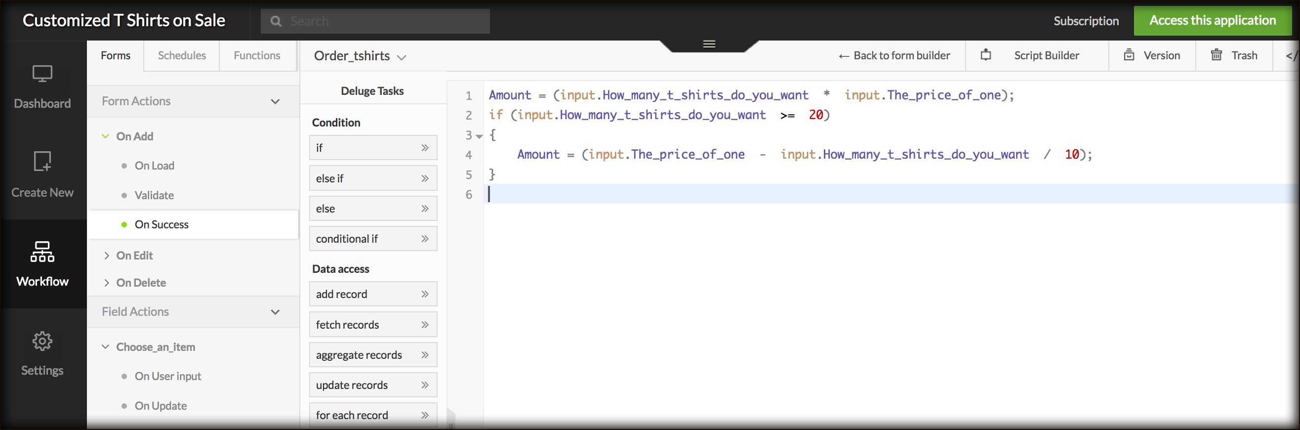1300x430 pixels.
Task: Expand the On Delete tree node
Action: (x=107, y=283)
